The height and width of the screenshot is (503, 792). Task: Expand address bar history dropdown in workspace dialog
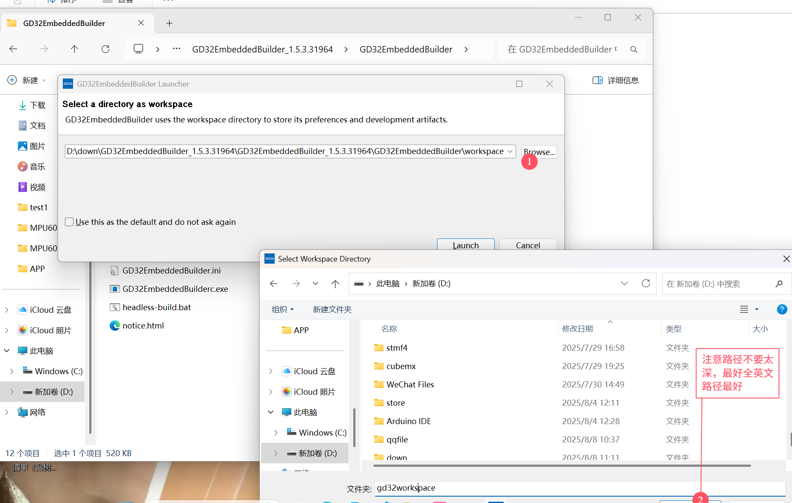pyautogui.click(x=625, y=284)
